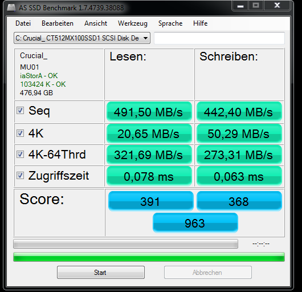Click the read access time 0,078 ms
Image resolution: width=302 pixels, height=292 pixels.
(x=149, y=176)
